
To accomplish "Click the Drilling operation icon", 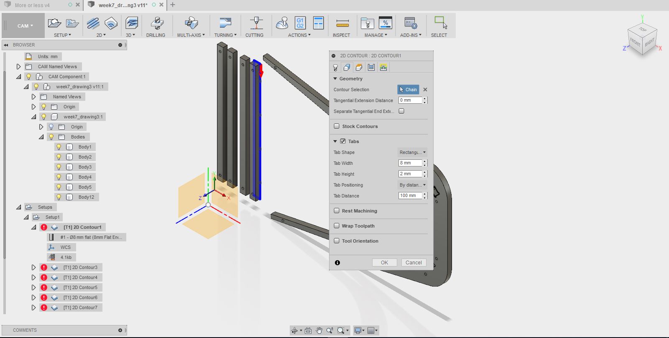I will 157,23.
